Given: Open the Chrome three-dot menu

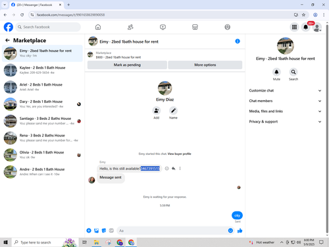Looking at the screenshot, I should [x=324, y=14].
